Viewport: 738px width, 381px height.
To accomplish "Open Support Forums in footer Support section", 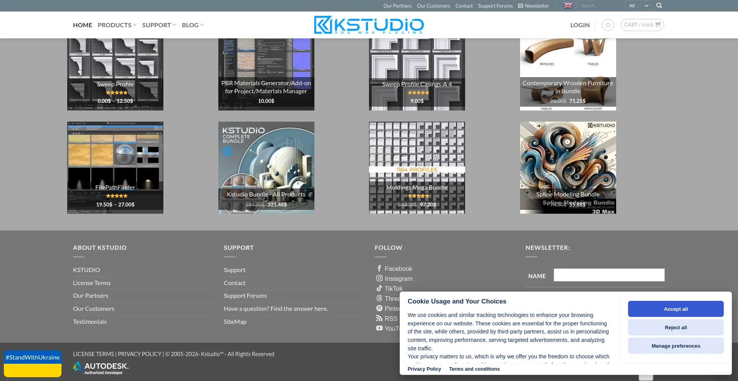I will 245,296.
